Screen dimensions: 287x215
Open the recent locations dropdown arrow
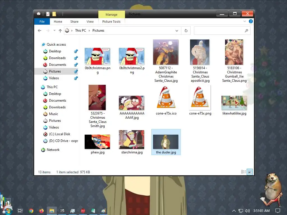pyautogui.click(x=54, y=31)
